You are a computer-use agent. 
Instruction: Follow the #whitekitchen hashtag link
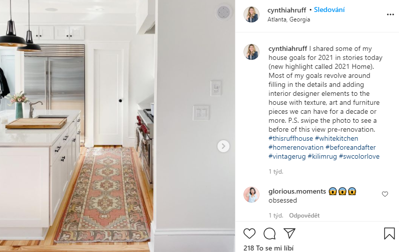point(336,138)
